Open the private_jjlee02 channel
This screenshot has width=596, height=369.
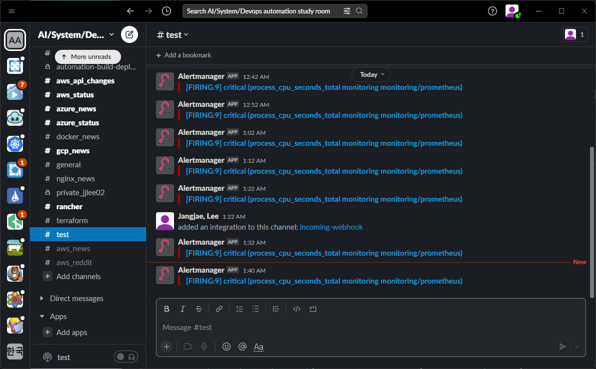point(80,192)
